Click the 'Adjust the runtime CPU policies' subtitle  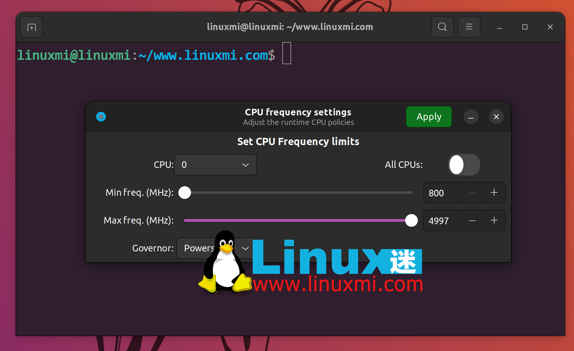tap(298, 122)
